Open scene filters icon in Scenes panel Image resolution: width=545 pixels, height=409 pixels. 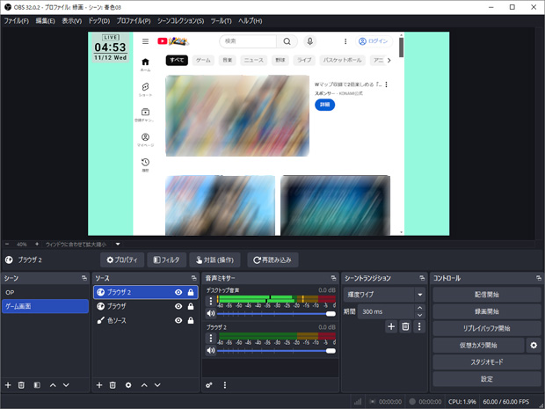37,385
